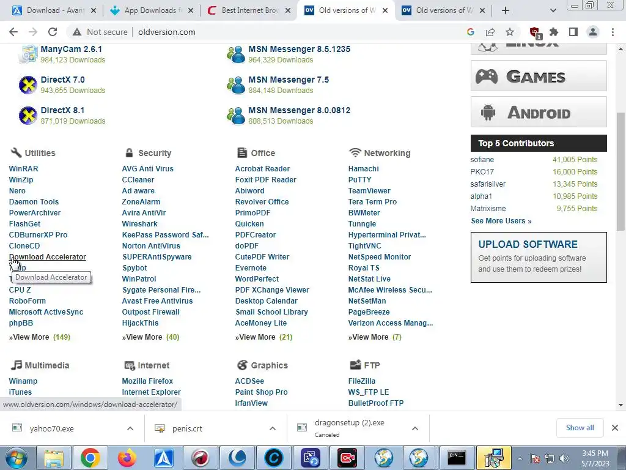Toggle the side panel icon
Screen dimensions: 626x470
[573, 32]
